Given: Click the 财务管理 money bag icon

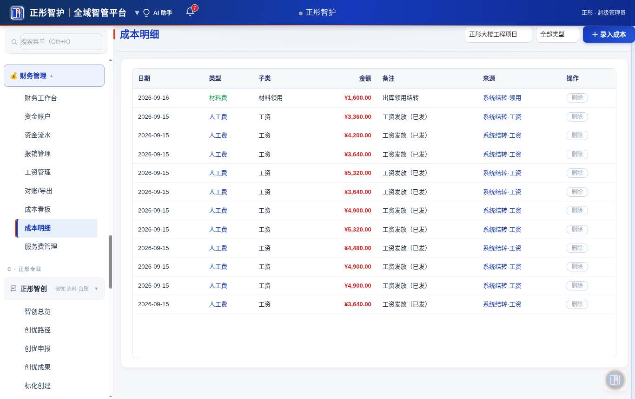Looking at the screenshot, I should pos(13,76).
